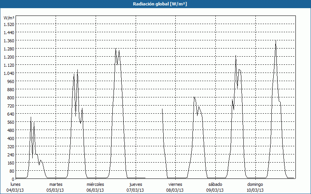The height and width of the screenshot is (194, 311).
Task: Click the 'sábado' day label
Action: 215,184
